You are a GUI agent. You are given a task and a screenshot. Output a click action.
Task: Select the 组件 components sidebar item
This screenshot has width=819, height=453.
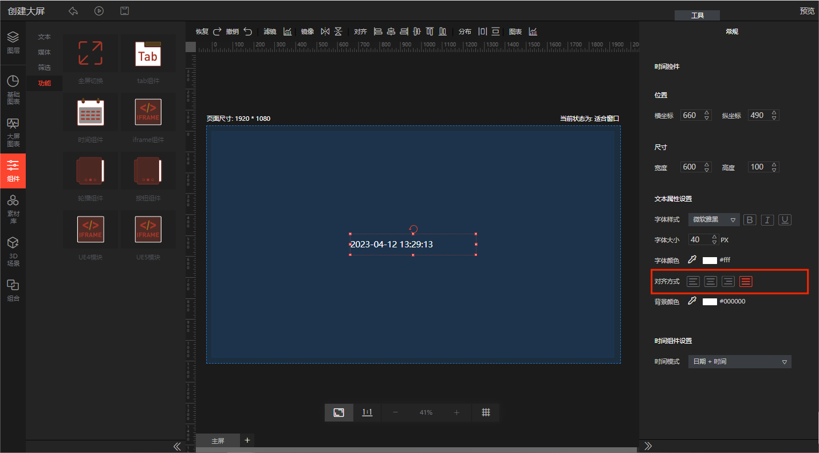pyautogui.click(x=13, y=171)
